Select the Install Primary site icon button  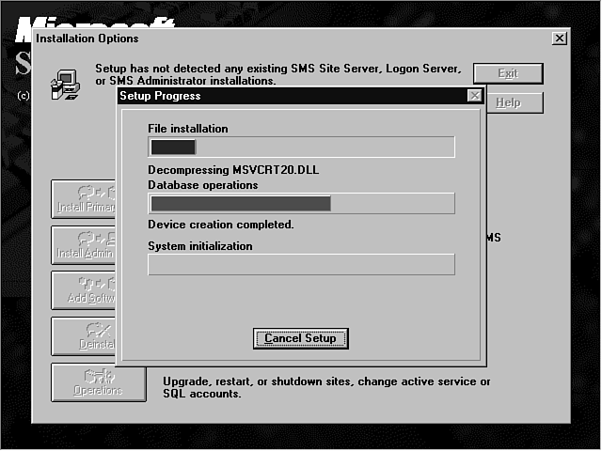(x=84, y=199)
